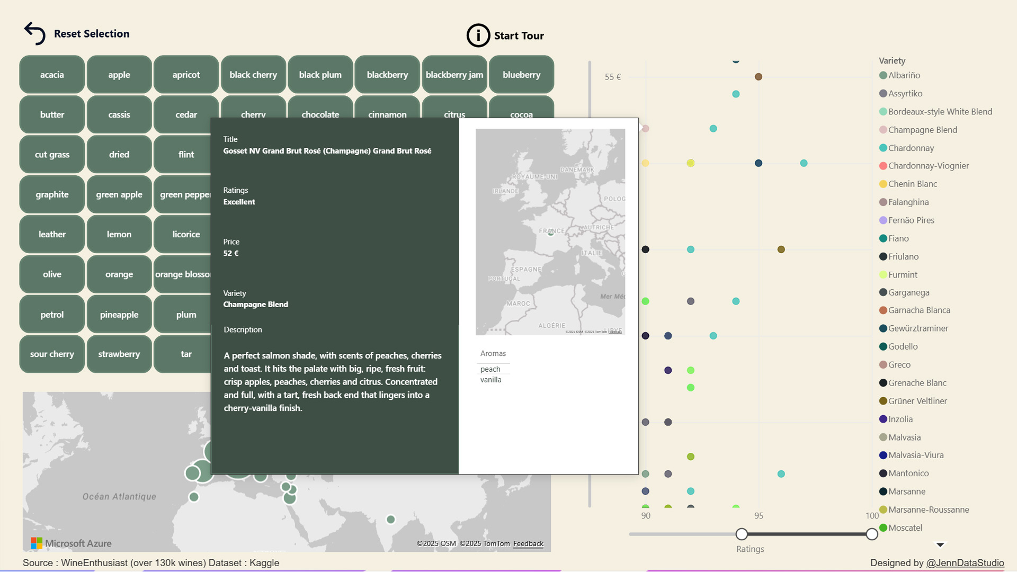Click the 'vanilla' aroma row in tooltip
Viewport: 1017px width, 572px height.
(x=493, y=380)
